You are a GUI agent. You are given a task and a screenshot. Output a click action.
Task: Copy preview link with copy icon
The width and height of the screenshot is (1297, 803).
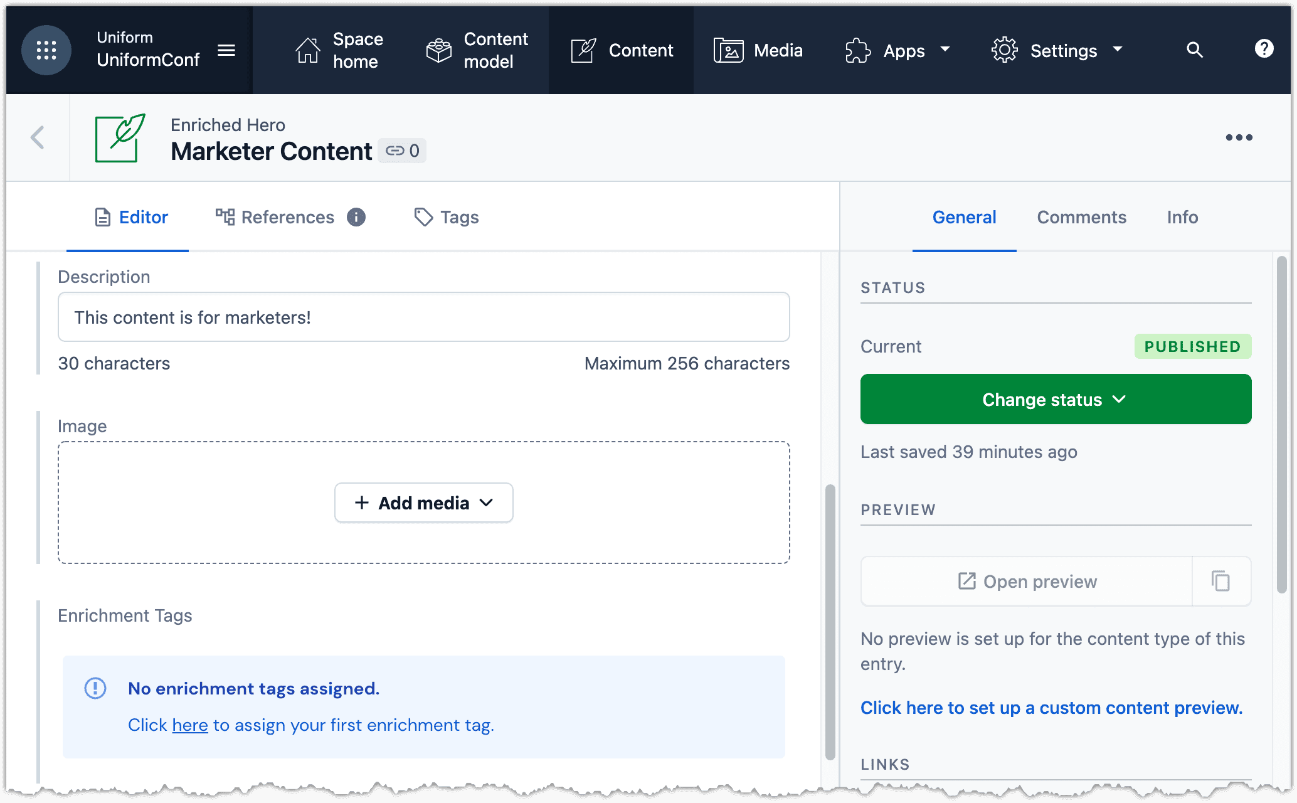pyautogui.click(x=1220, y=581)
